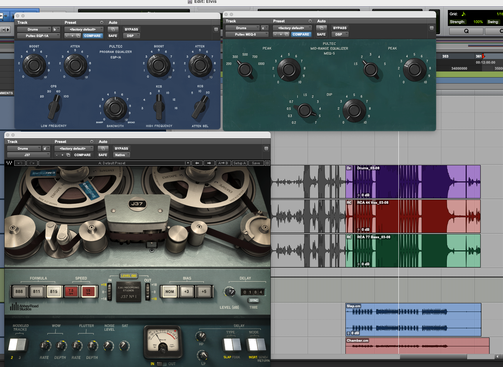Open Drums track selector in J37 window

click(x=24, y=148)
